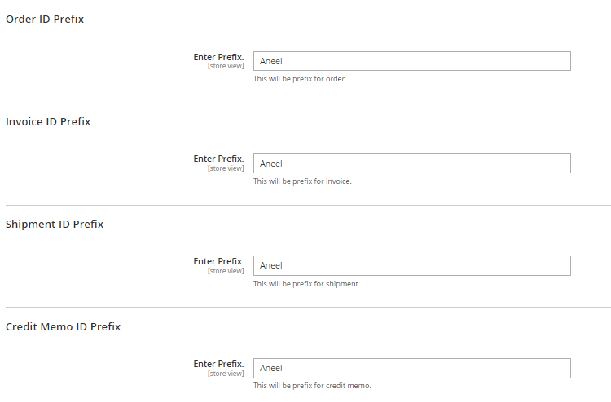The image size is (611, 402).
Task: Click the store view scope under Invoice prefix
Action: pyautogui.click(x=226, y=168)
